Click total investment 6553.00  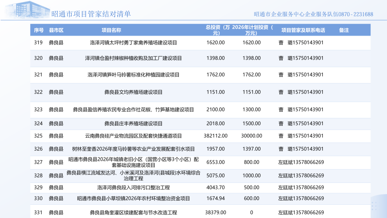tap(215, 162)
